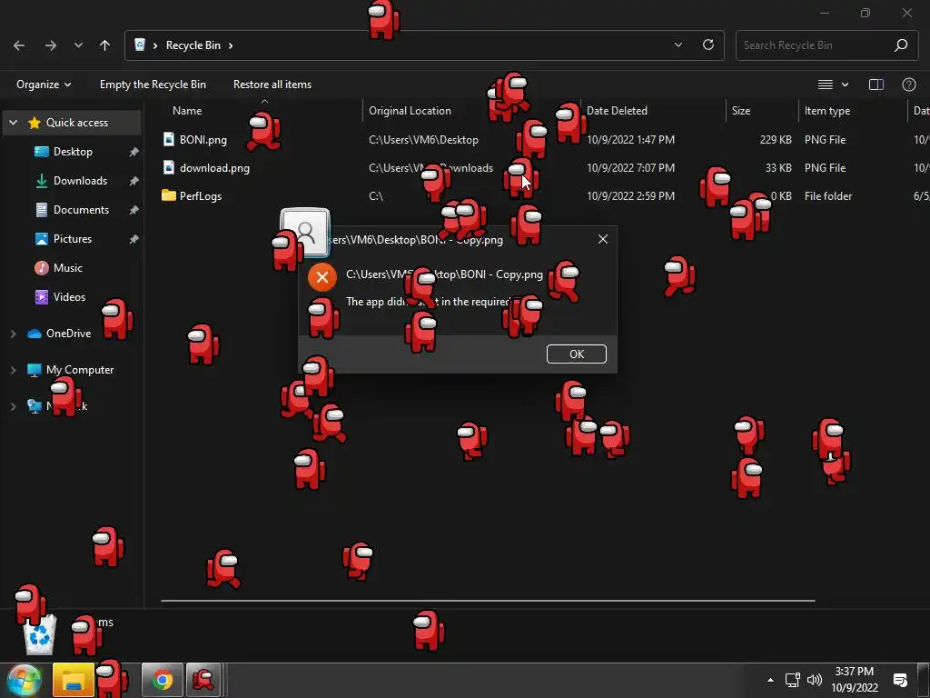Select the PerfLogs folder
This screenshot has height=698, width=930.
[201, 196]
